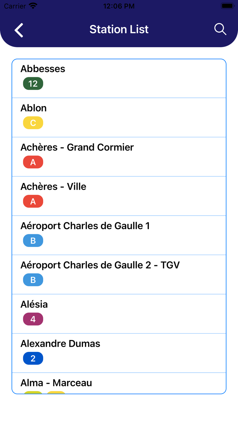Image resolution: width=238 pixels, height=423 pixels.
Task: Select the Abbesses station
Action: pyautogui.click(x=43, y=69)
